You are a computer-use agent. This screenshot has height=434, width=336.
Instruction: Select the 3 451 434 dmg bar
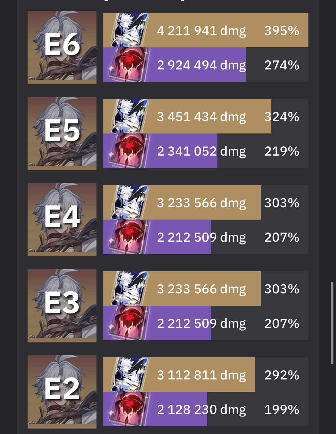[x=187, y=116]
